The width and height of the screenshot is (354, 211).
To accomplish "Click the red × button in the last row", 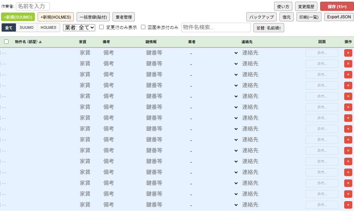I will point(348,205).
